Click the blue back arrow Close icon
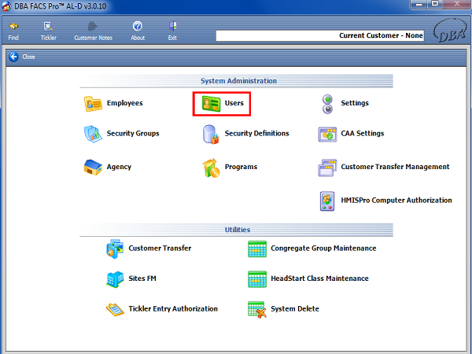Screen dimensions: 472x354 tap(13, 57)
